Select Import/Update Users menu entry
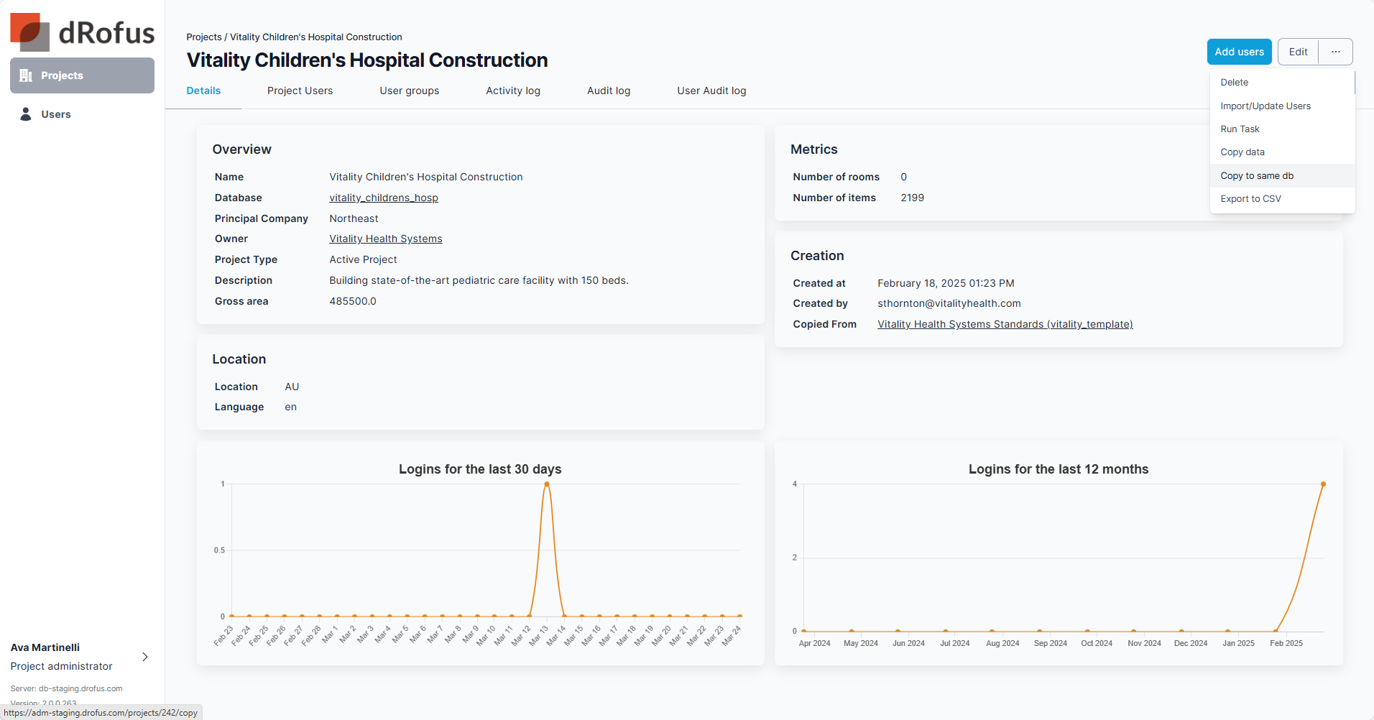This screenshot has width=1374, height=720. point(1265,106)
